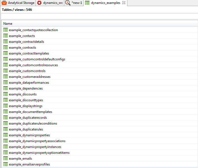Select example_customeraddresses in the list
This screenshot has width=198, height=168.
point(29,77)
